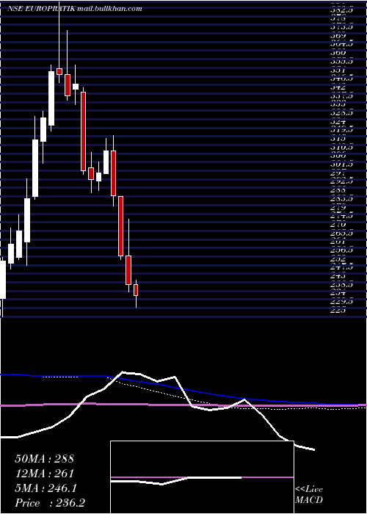Click the <<Live MACD label
Viewport: 367px width, 514px height.
pyautogui.click(x=309, y=495)
